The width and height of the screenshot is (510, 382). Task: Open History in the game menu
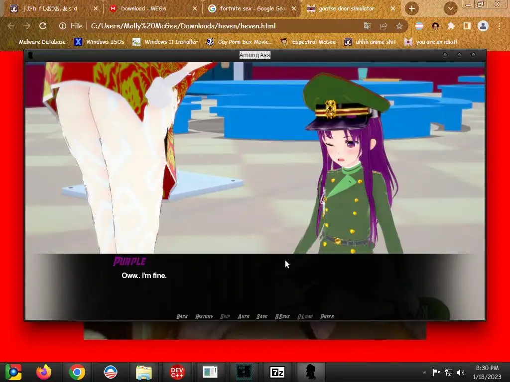pos(204,316)
